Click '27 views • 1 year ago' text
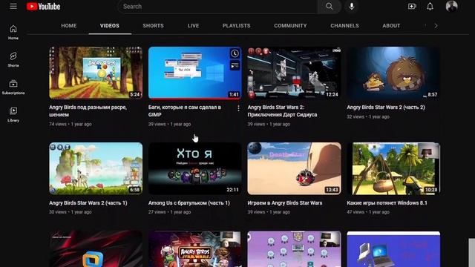Screen dimensions: 475x267 (x=170, y=212)
